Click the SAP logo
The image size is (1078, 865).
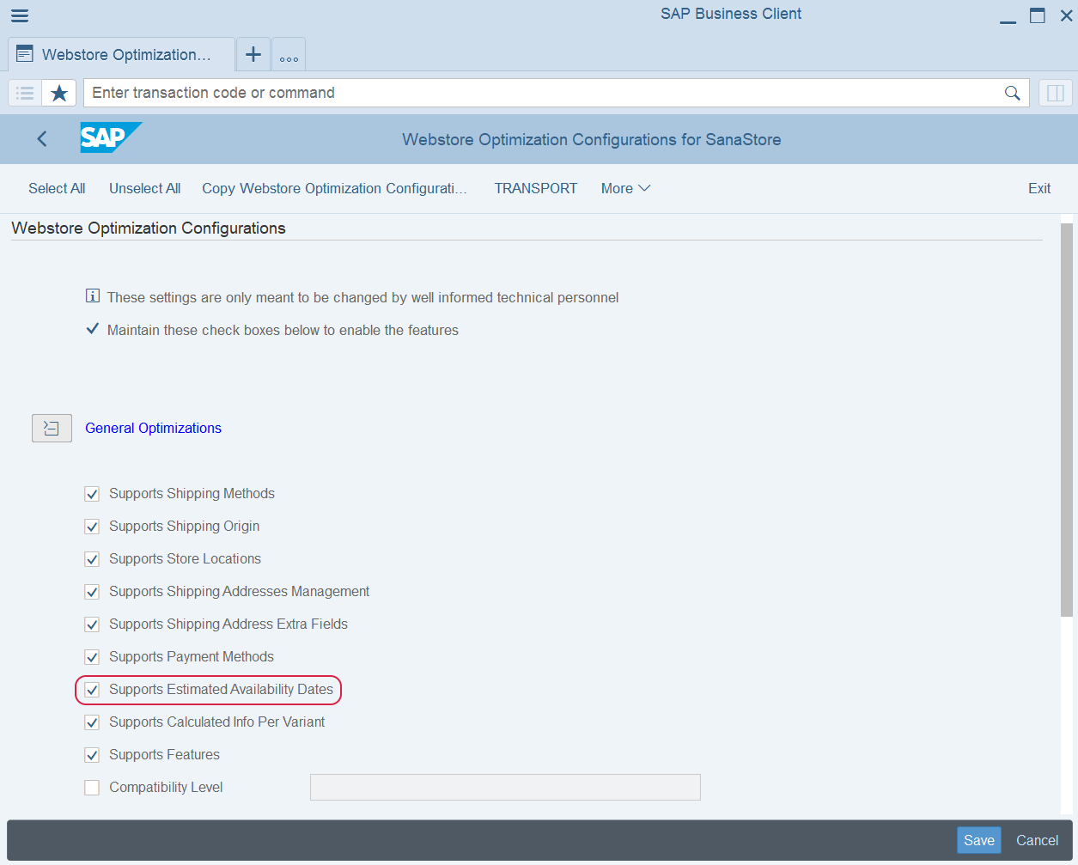coord(109,138)
